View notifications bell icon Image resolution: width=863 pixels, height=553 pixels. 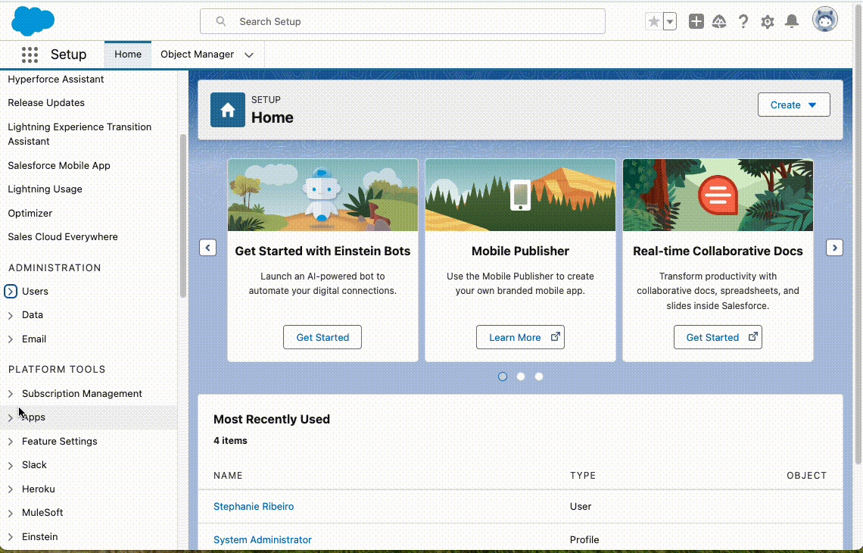point(792,22)
